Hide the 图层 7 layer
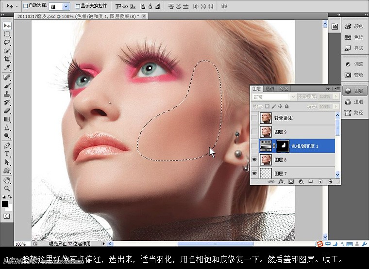The height and width of the screenshot is (269, 369). (x=254, y=174)
